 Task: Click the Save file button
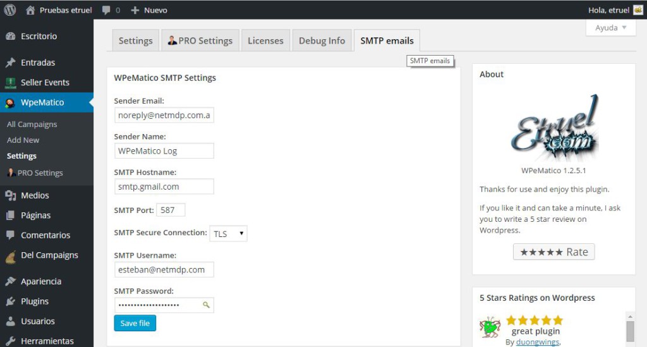[135, 323]
